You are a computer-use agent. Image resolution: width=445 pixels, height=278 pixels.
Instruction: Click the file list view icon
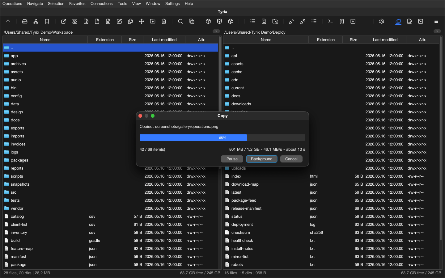pyautogui.click(x=253, y=21)
